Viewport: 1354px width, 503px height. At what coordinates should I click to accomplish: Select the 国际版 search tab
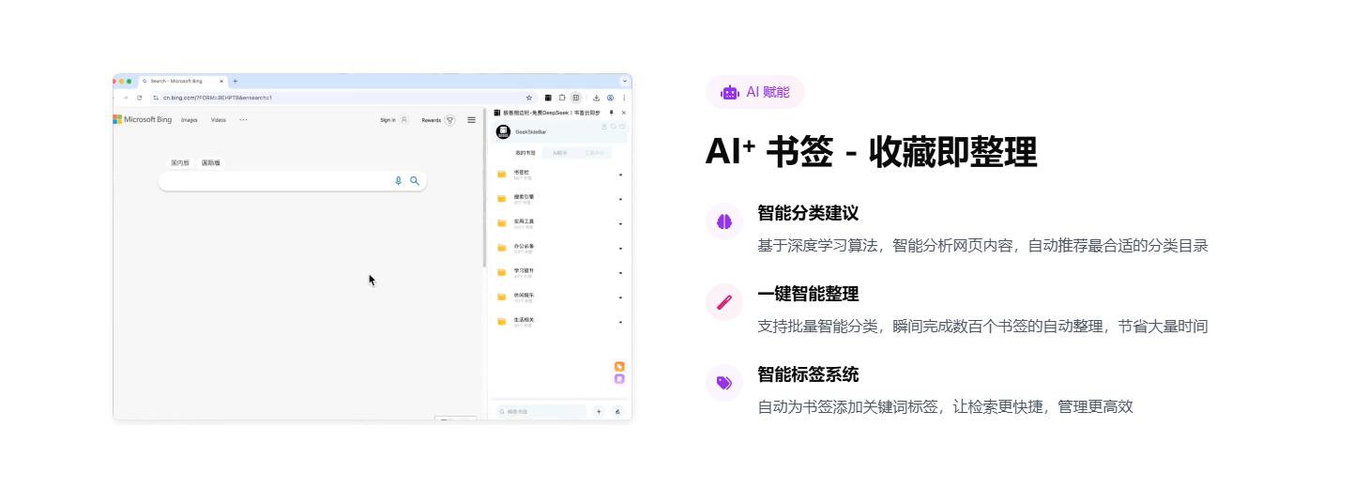211,163
